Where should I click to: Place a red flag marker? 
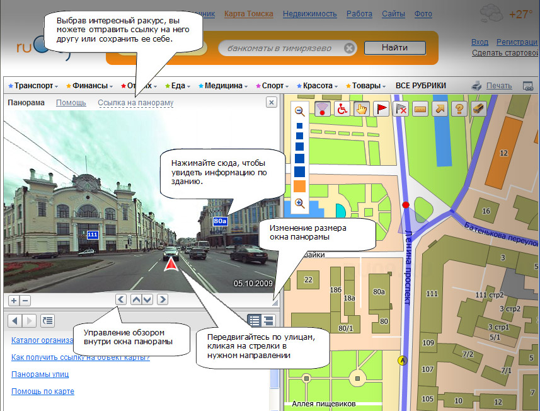pos(381,108)
